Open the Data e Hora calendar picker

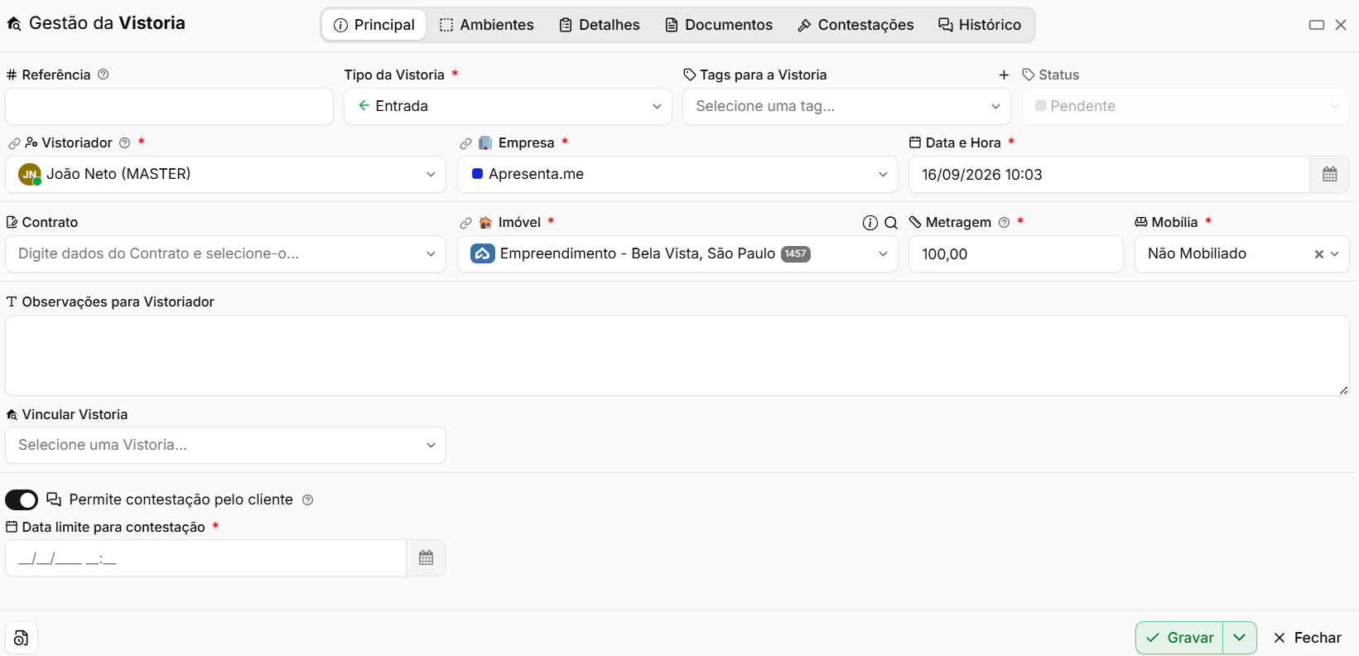coord(1329,175)
